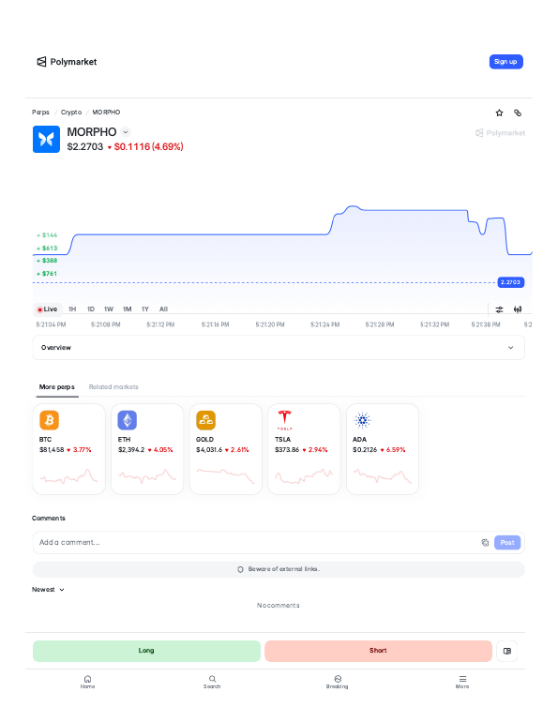558x722 pixels.
Task: Click the MORPHO butterfly logo
Action: pos(46,139)
